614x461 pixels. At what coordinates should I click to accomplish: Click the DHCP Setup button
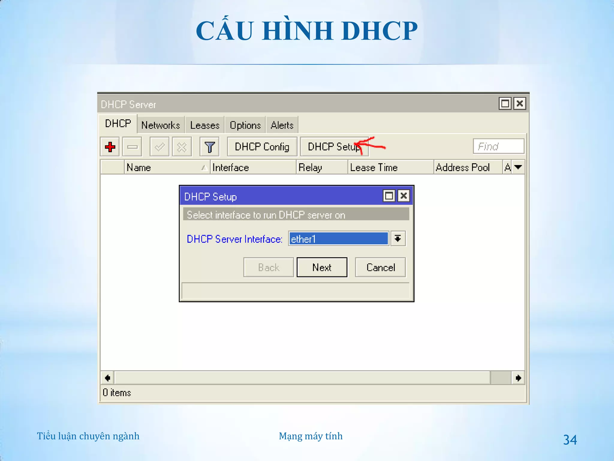(334, 147)
